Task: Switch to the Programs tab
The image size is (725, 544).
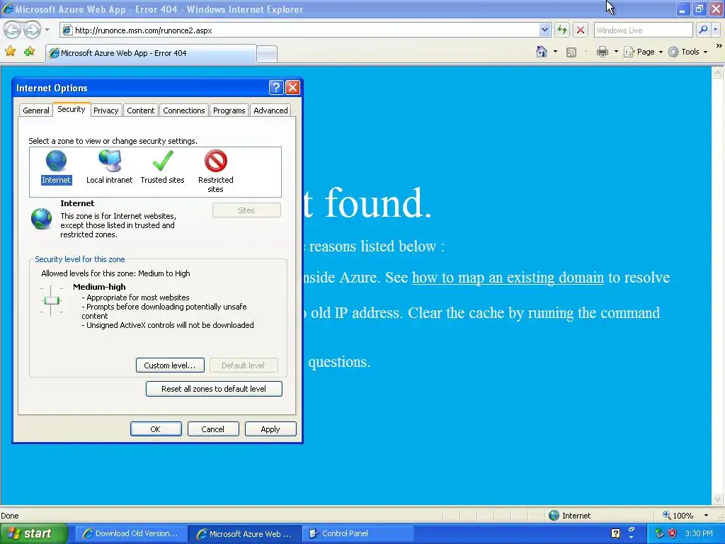Action: click(229, 110)
